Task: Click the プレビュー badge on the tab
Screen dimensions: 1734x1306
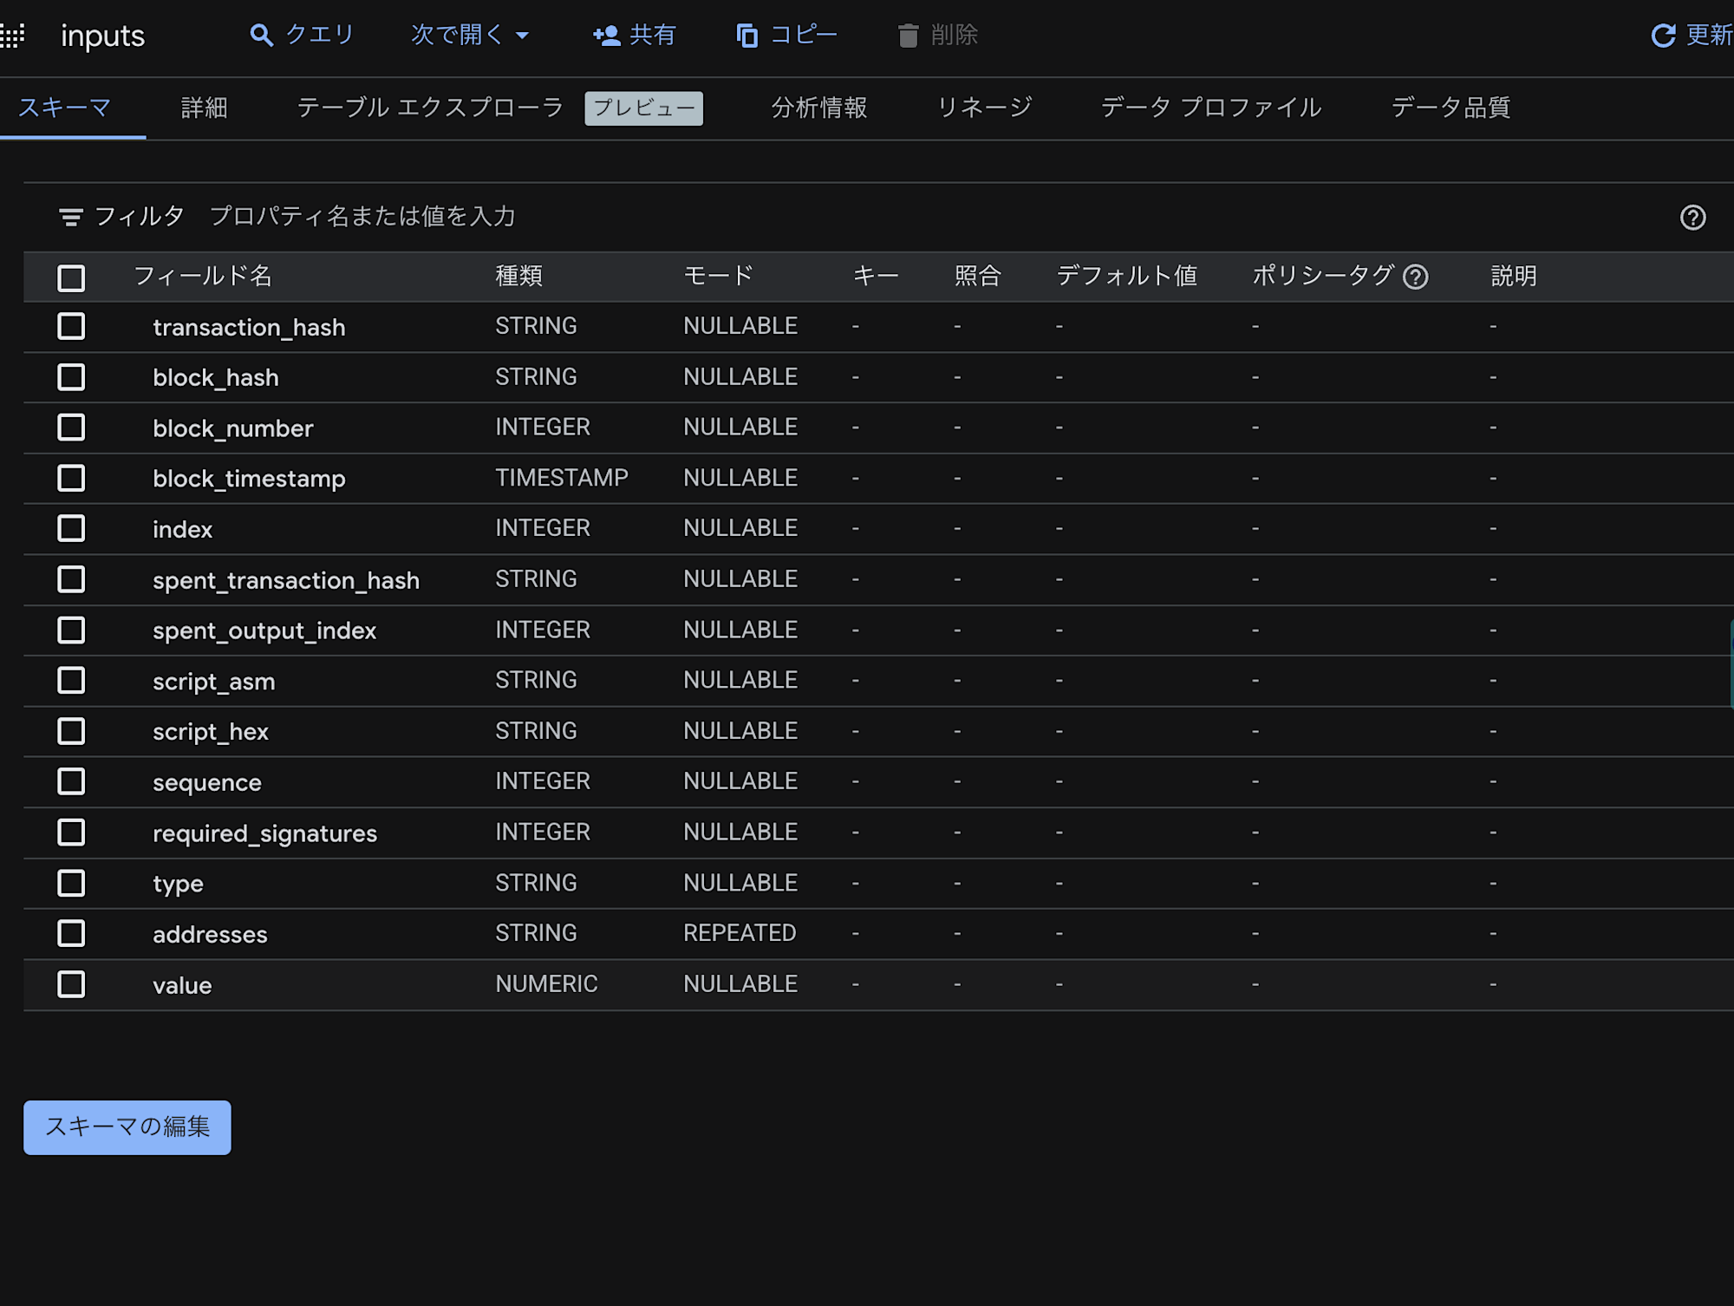Action: click(x=644, y=108)
